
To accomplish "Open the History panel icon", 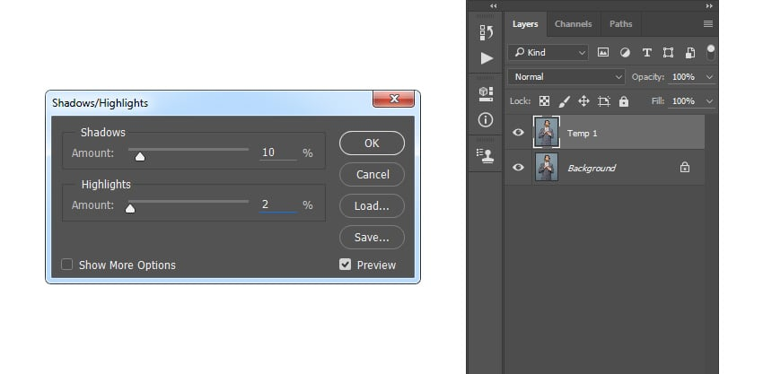I will point(486,32).
